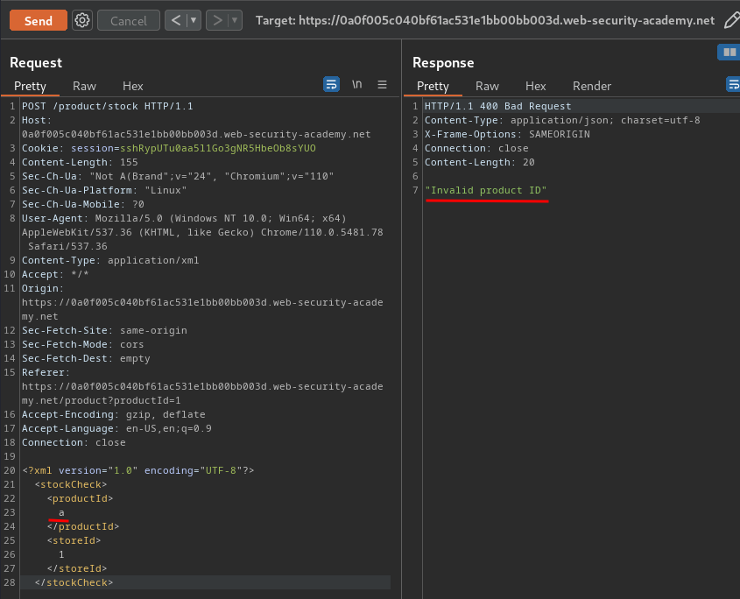Click the Connection: close response header
Image resolution: width=740 pixels, height=599 pixels.
click(x=476, y=148)
